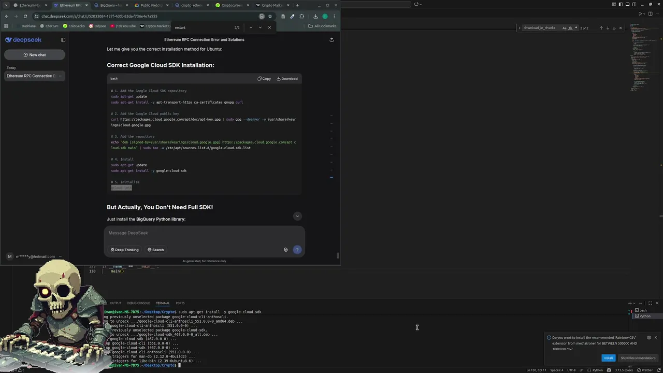The height and width of the screenshot is (373, 663).
Task: Create a new terminal with plus icon
Action: (x=630, y=303)
